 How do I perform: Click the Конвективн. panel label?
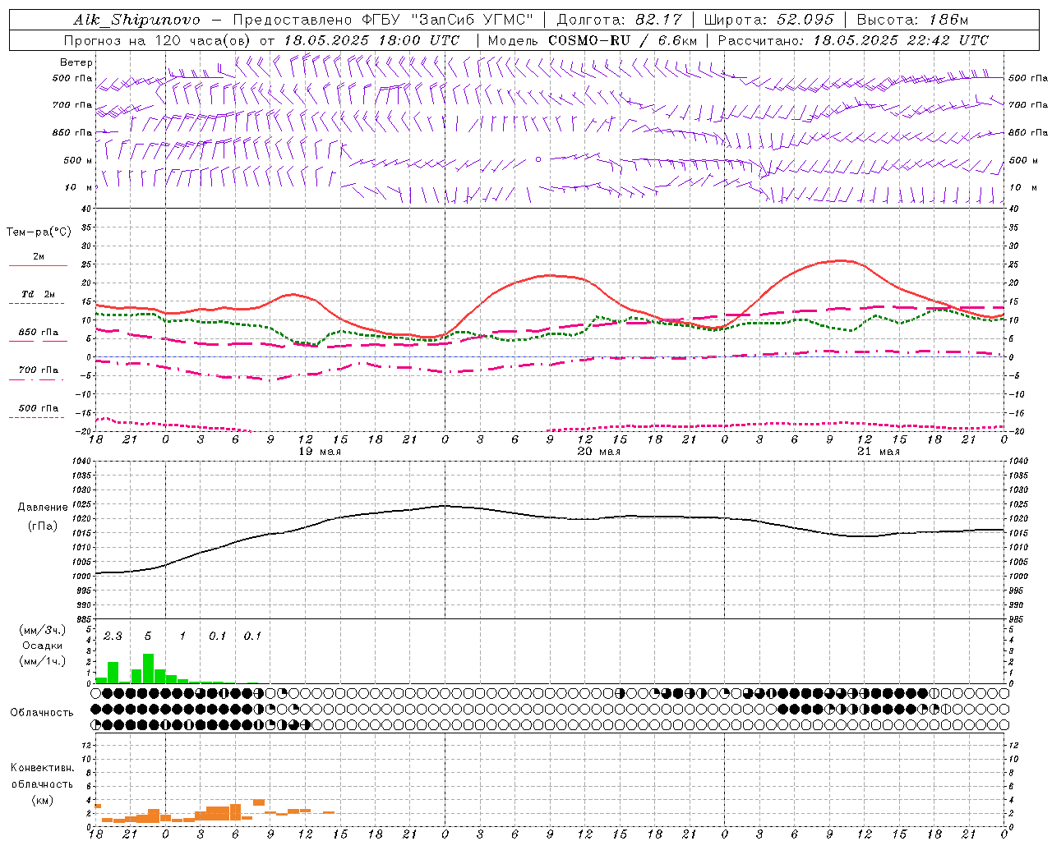point(42,768)
